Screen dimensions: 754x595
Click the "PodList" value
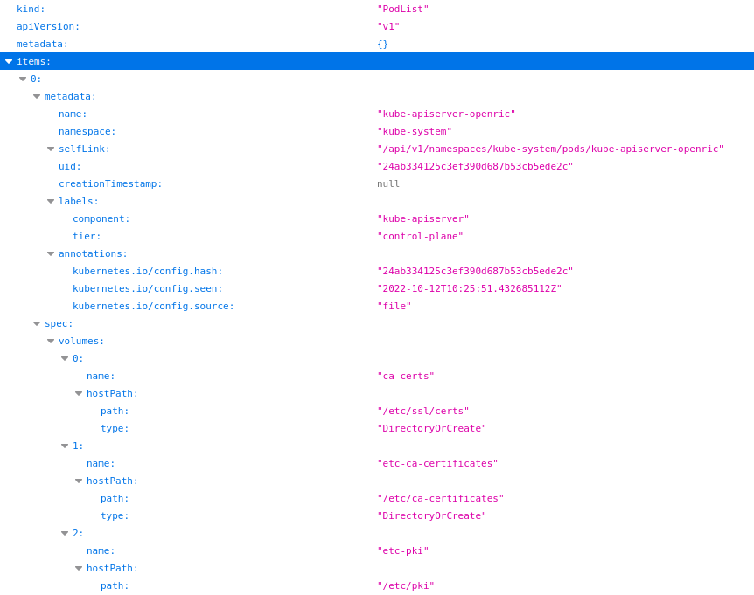tap(402, 9)
